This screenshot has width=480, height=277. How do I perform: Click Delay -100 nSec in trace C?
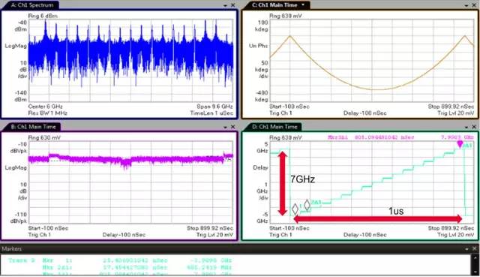pos(365,113)
